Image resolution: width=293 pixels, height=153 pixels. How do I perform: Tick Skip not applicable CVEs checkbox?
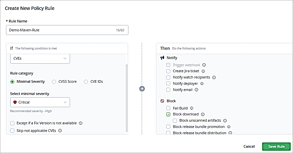pyautogui.click(x=12, y=131)
